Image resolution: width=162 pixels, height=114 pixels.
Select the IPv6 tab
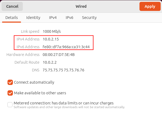point(69,18)
